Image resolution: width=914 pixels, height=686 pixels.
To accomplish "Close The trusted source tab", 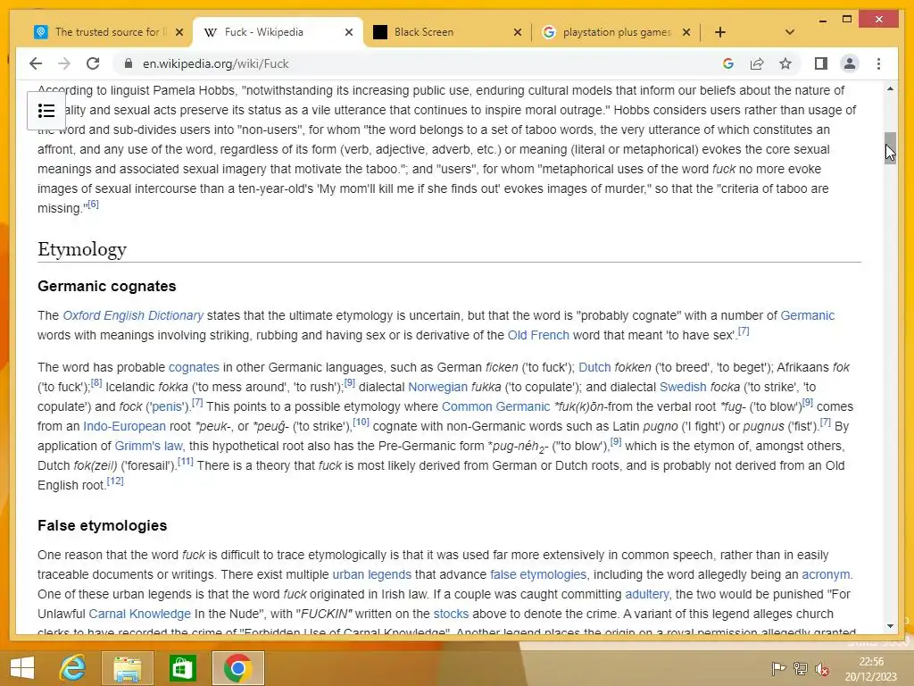I will coord(179,32).
